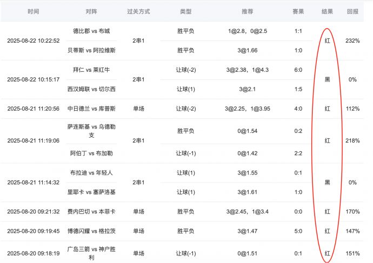The width and height of the screenshot is (373, 263).
Task: Click the 对阵 column header
Action: pos(91,11)
